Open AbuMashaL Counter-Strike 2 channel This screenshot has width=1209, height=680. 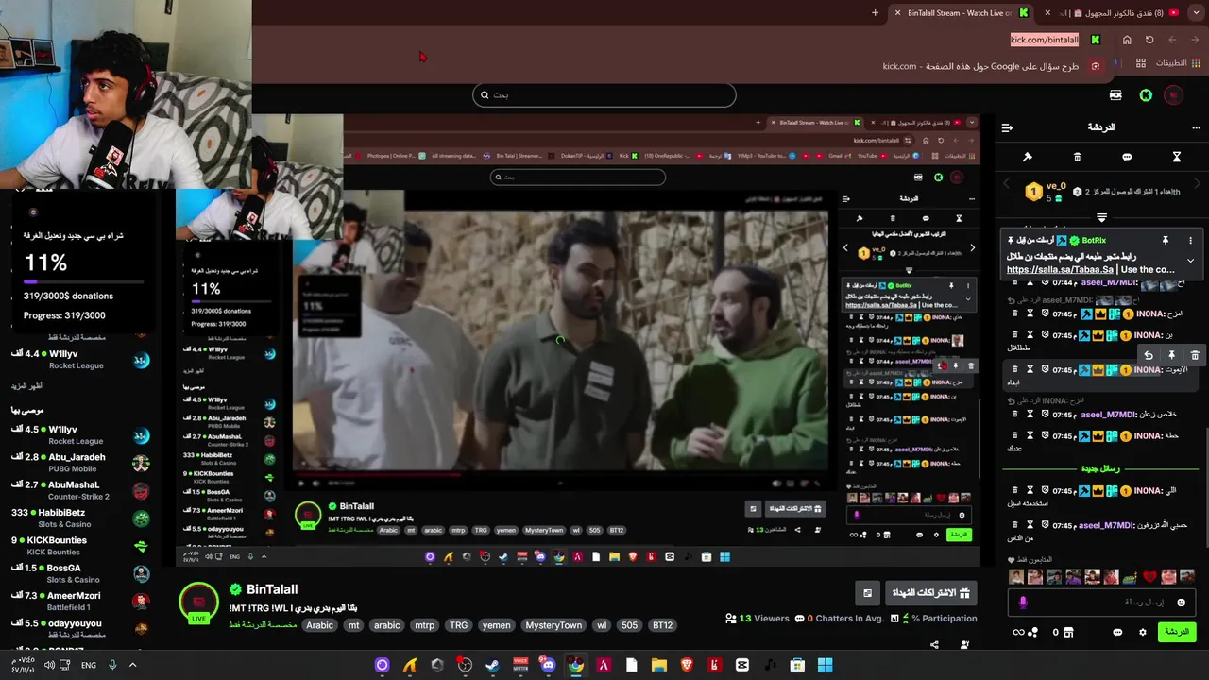[x=80, y=490]
